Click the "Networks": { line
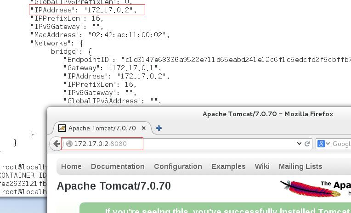The image size is (351, 213). point(57,43)
